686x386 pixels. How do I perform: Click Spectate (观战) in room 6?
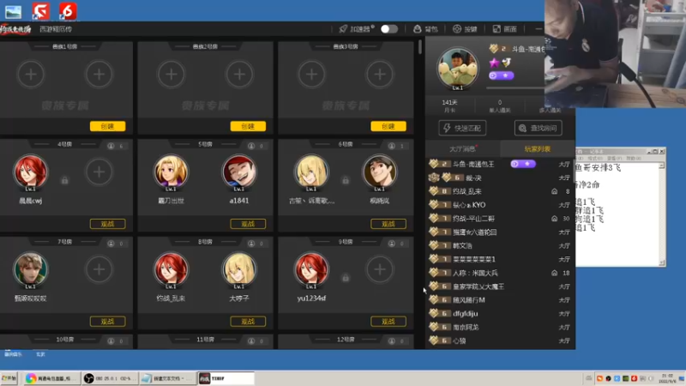[x=388, y=224]
